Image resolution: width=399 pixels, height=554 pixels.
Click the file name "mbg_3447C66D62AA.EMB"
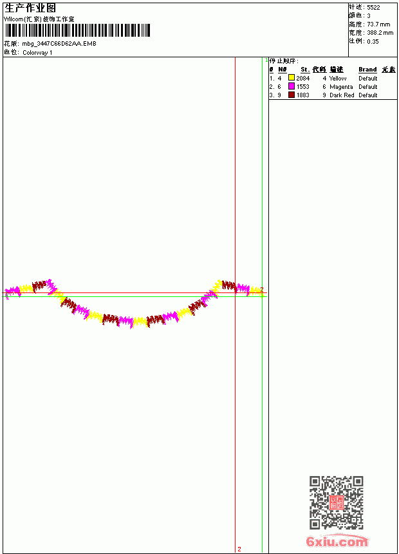click(59, 44)
